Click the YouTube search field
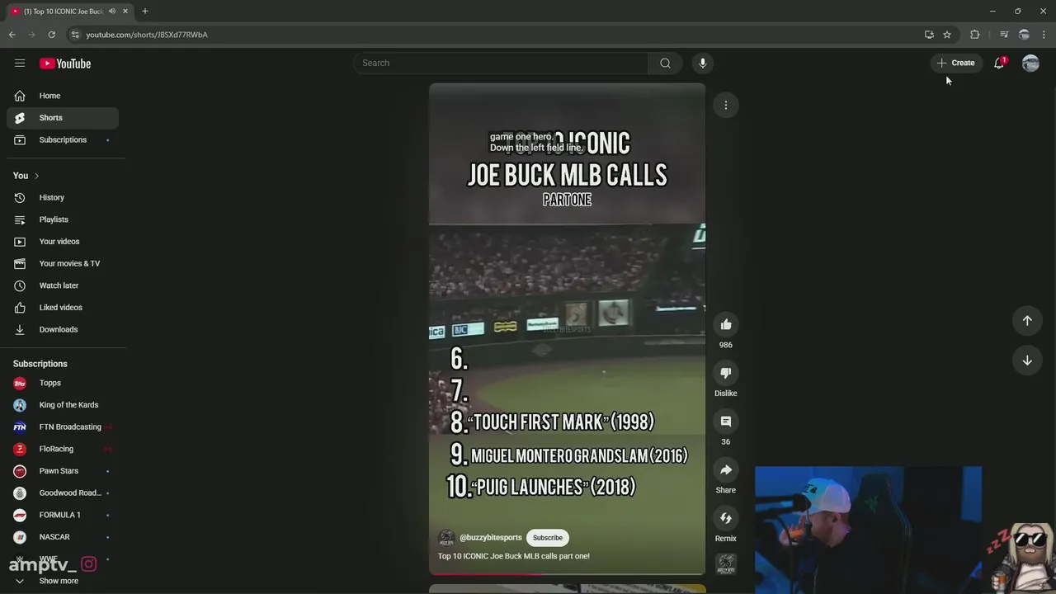 pyautogui.click(x=501, y=63)
